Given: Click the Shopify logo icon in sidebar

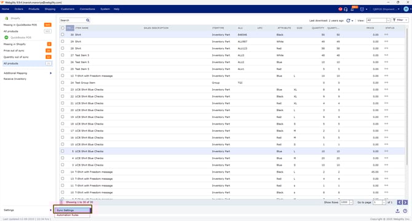Looking at the screenshot, I should coord(7,18).
